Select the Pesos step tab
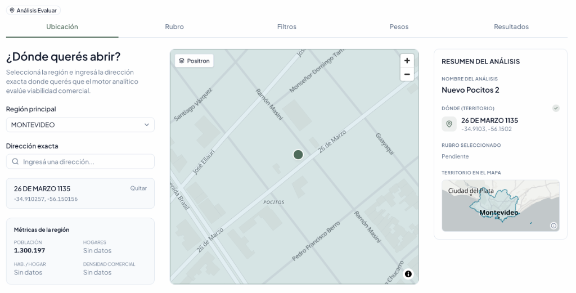 coord(399,27)
